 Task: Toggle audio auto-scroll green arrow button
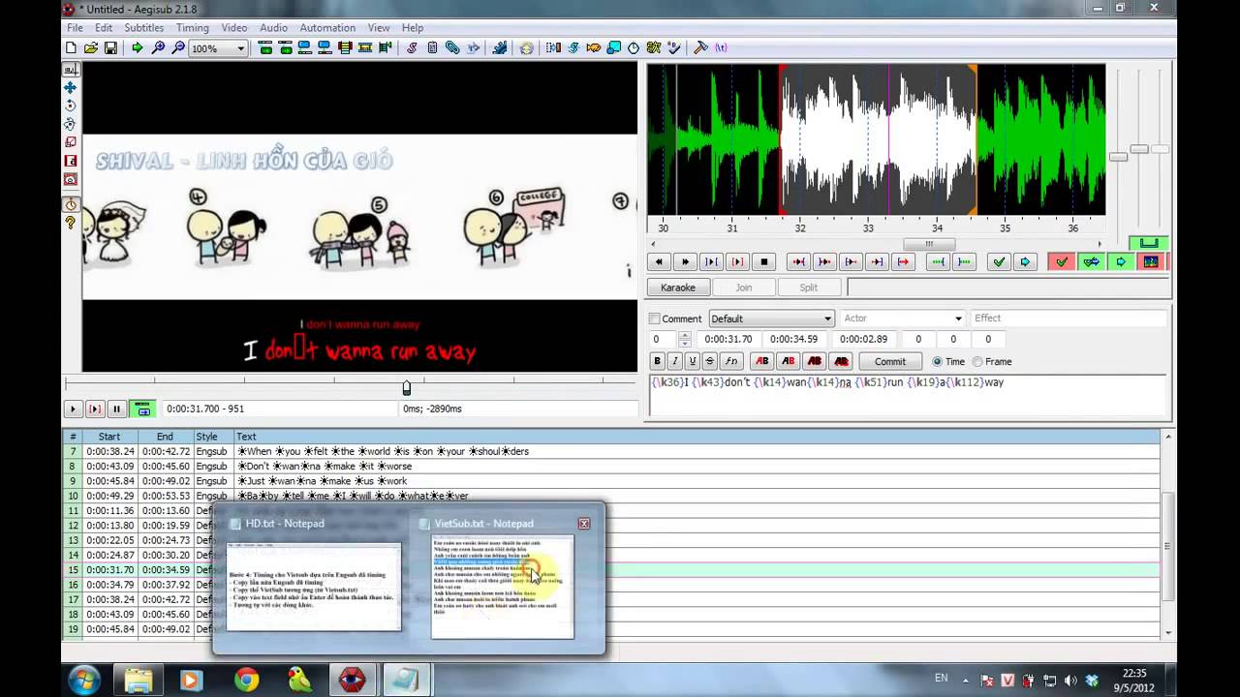1121,262
